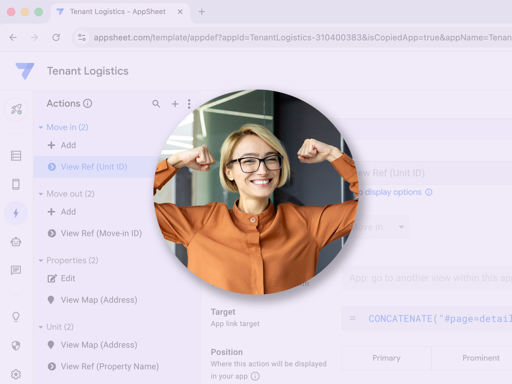Image resolution: width=512 pixels, height=384 pixels.
Task: Open a new browser tab
Action: 202,12
